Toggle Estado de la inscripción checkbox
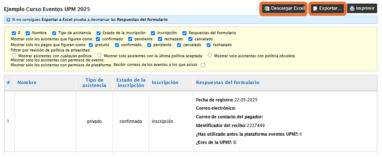This screenshot has height=157, width=382. click(99, 33)
